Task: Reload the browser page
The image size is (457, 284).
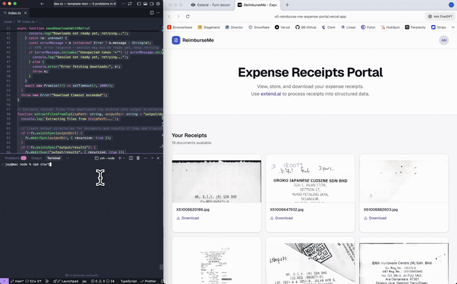Action: (x=188, y=17)
